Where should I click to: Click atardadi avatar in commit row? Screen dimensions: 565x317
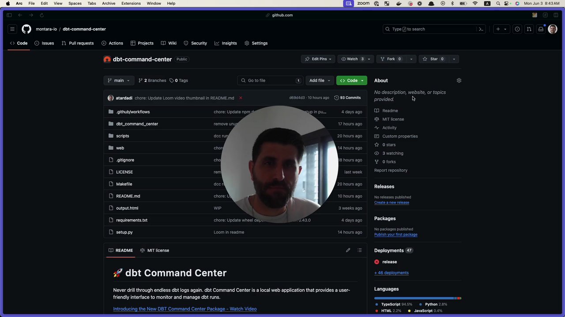[110, 98]
